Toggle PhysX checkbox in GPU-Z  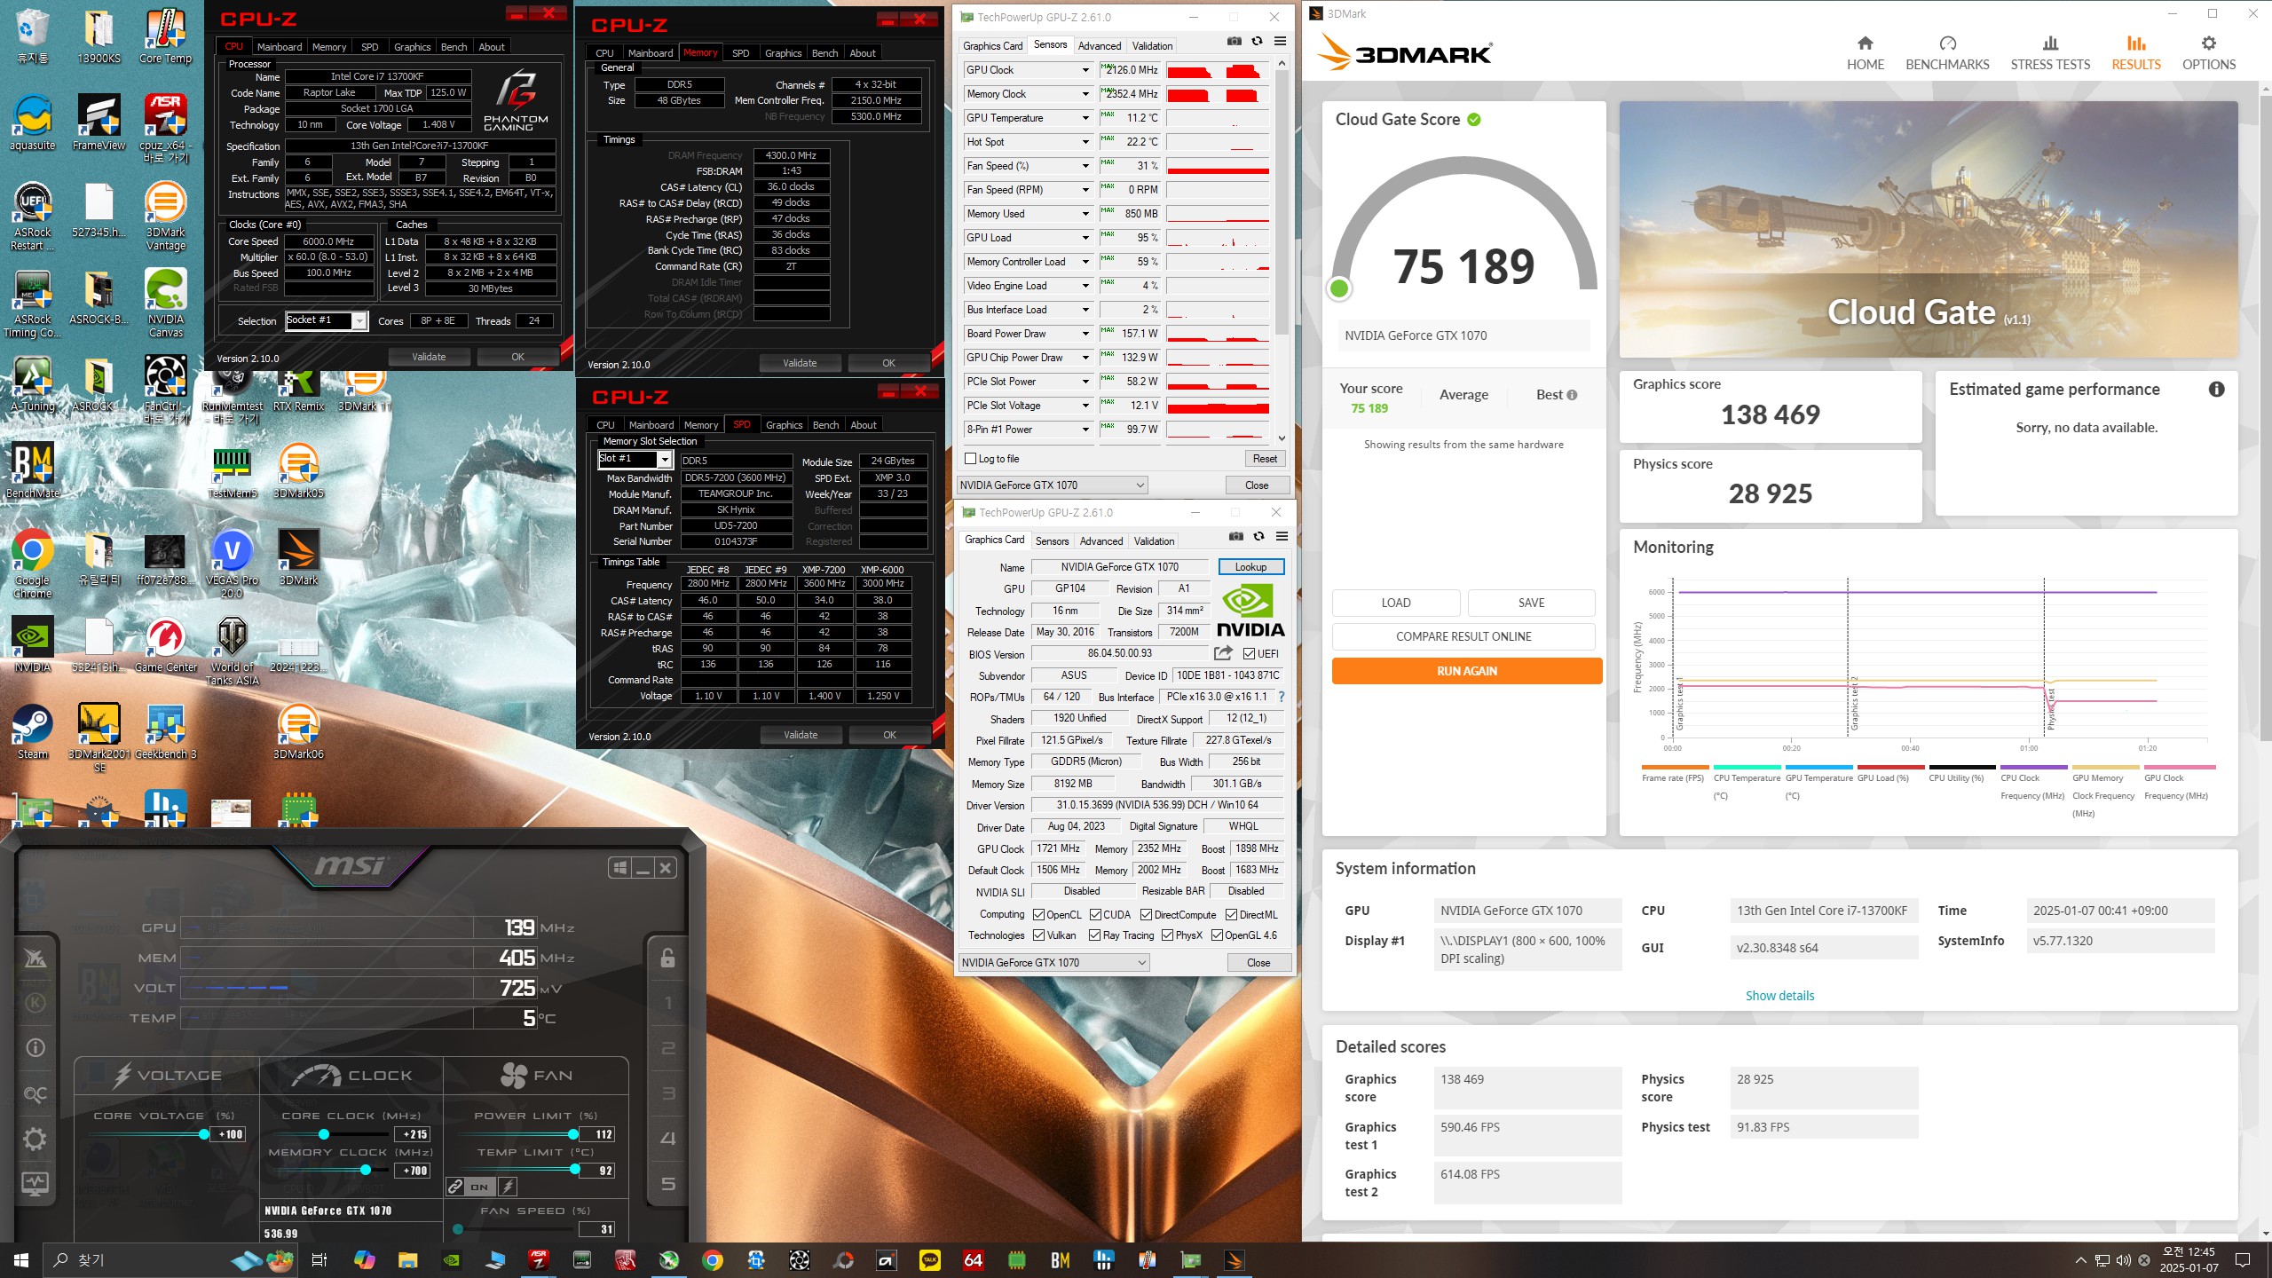pyautogui.click(x=1167, y=935)
